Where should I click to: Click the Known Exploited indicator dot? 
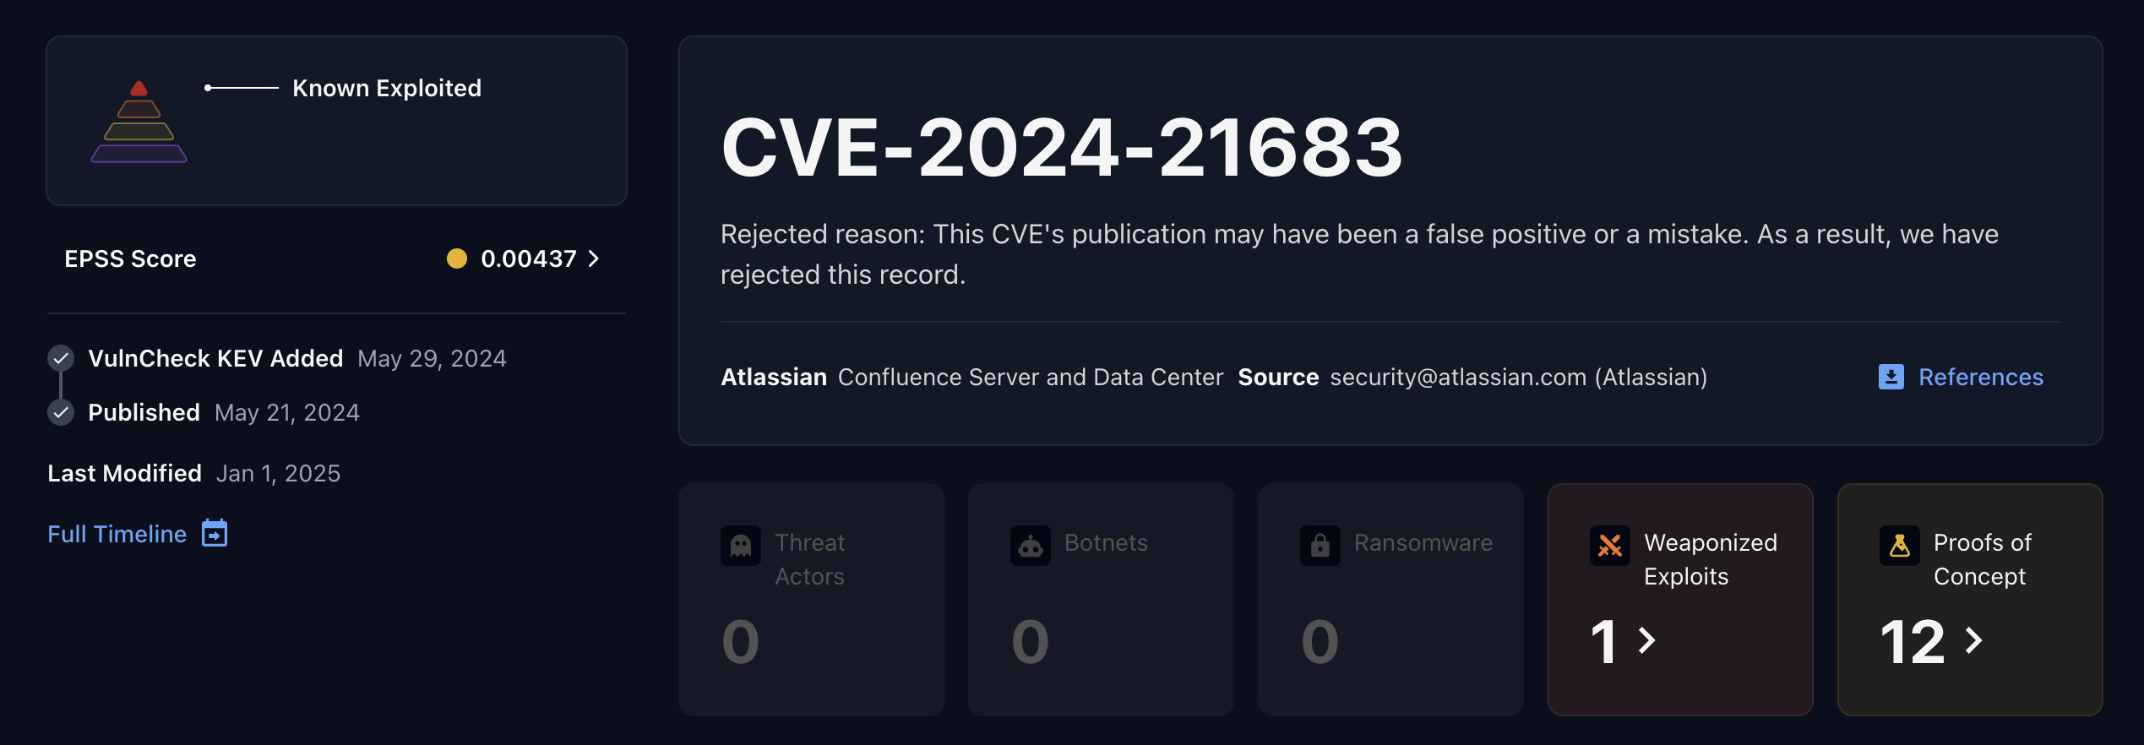pyautogui.click(x=208, y=87)
